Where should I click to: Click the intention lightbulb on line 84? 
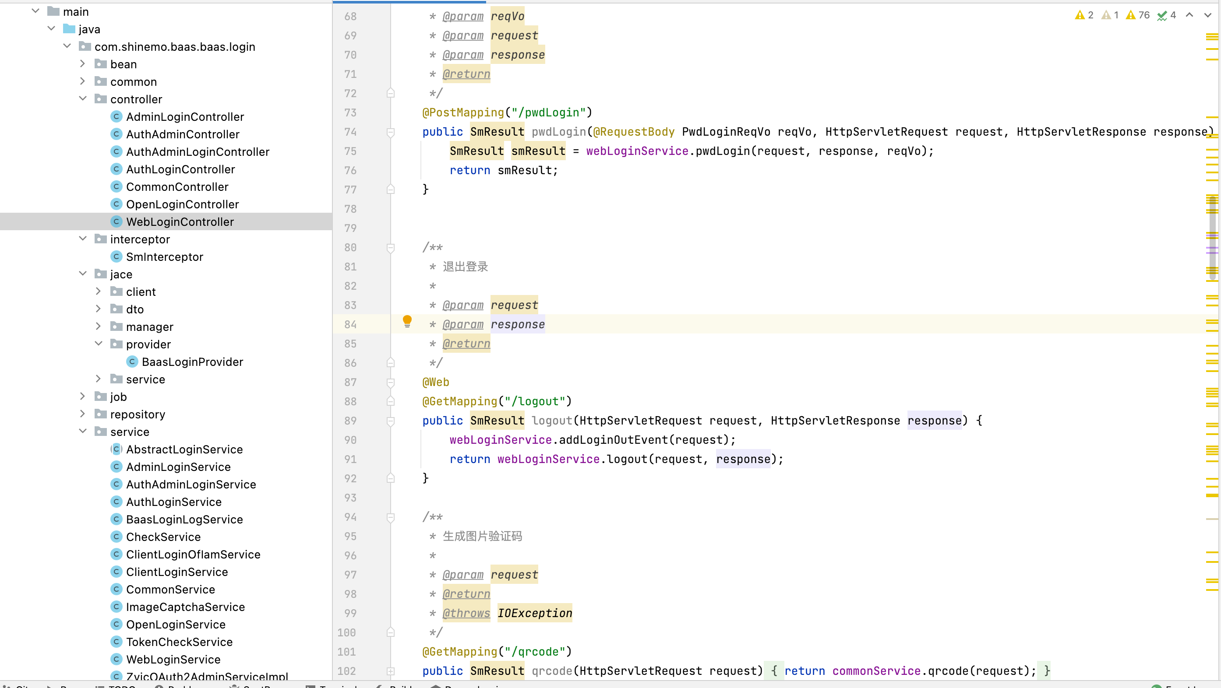coord(407,321)
